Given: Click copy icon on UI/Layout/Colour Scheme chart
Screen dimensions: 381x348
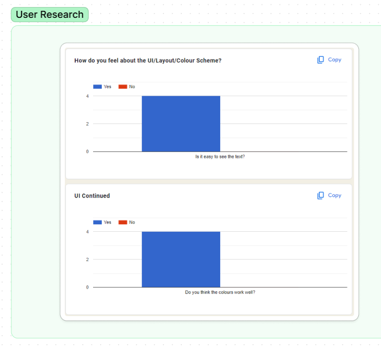Looking at the screenshot, I should point(320,60).
